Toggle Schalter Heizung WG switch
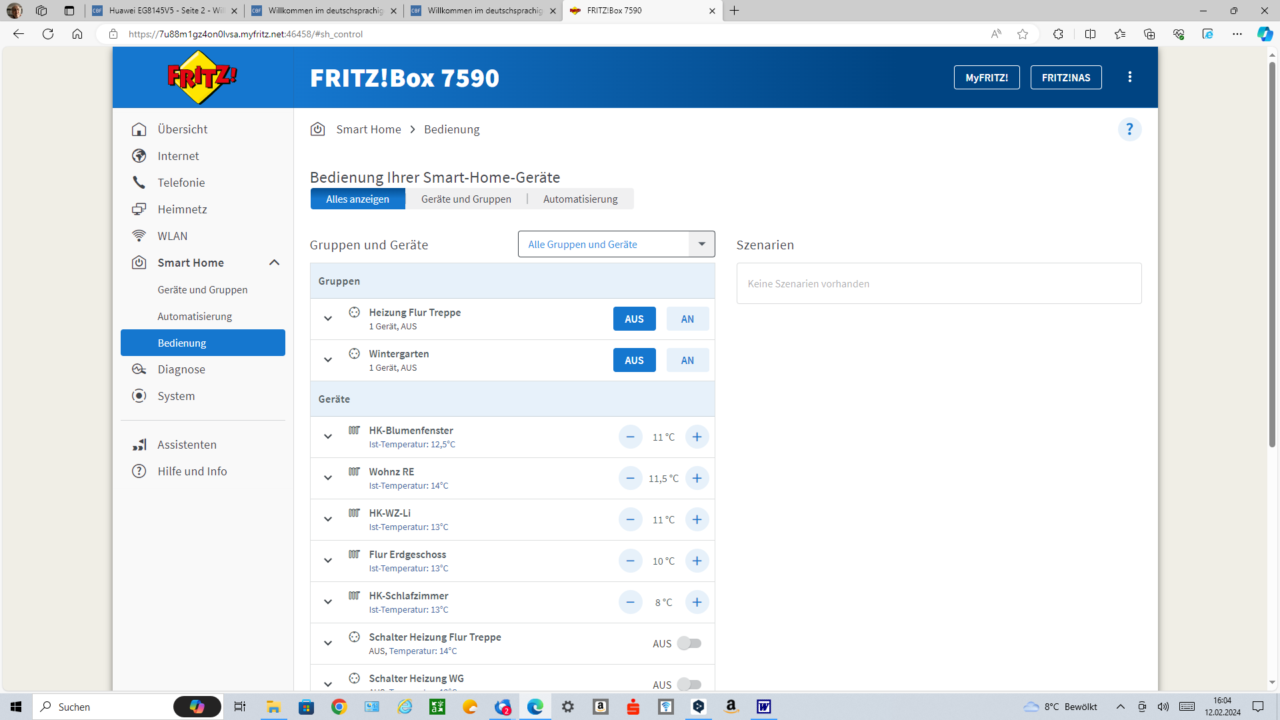Screen dimensions: 1280x720 point(689,685)
